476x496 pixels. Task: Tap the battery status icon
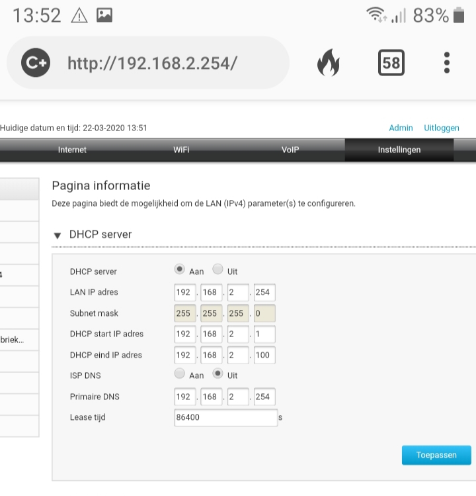[x=459, y=15]
